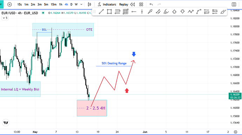The width and height of the screenshot is (242, 135).
Task: Select the Horizontal Ray tool
Action: coord(134,12)
